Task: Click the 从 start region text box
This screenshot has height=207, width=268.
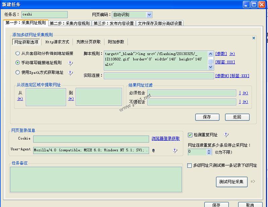Action: pos(46,97)
